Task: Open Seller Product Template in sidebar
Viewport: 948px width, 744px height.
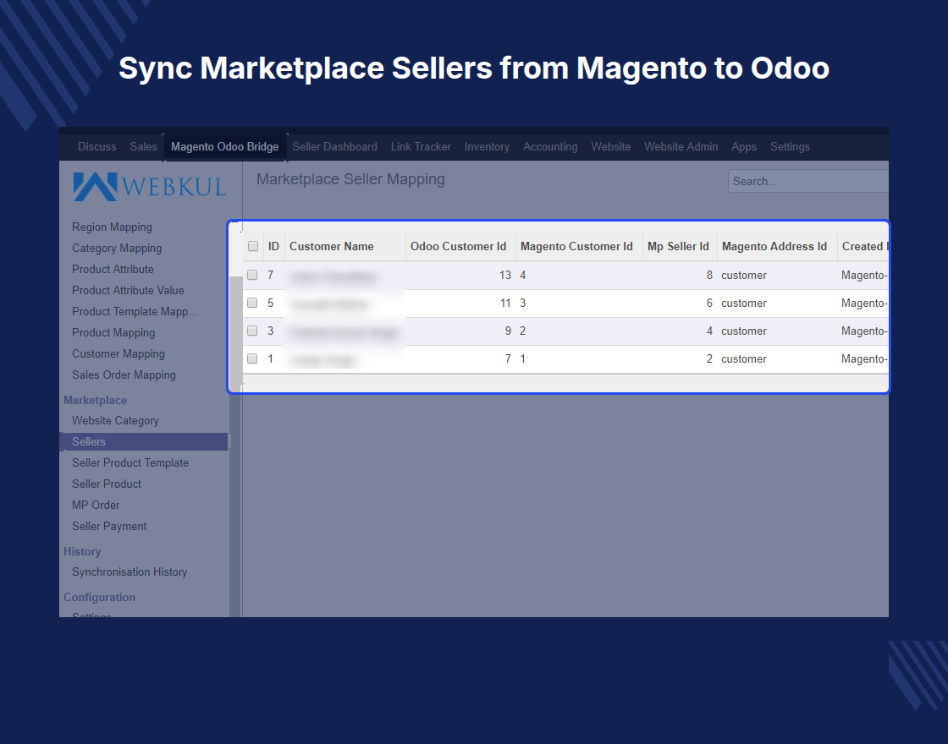Action: 130,463
